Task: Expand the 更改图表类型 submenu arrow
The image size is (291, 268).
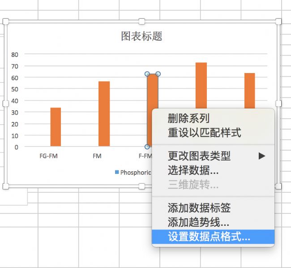Action: click(x=261, y=156)
